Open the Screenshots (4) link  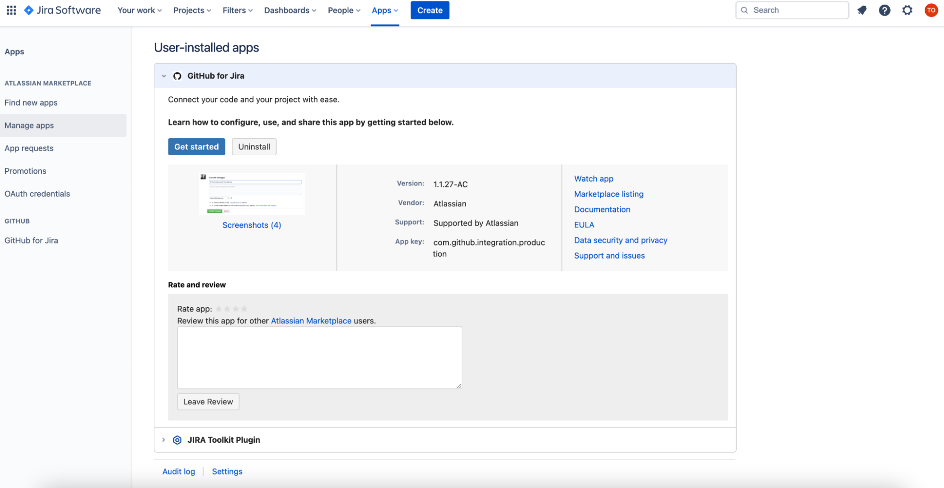tap(252, 225)
